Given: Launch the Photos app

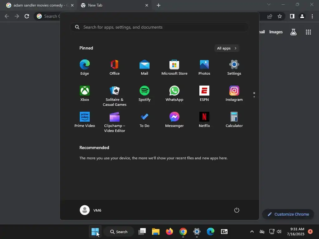Looking at the screenshot, I should point(204,68).
